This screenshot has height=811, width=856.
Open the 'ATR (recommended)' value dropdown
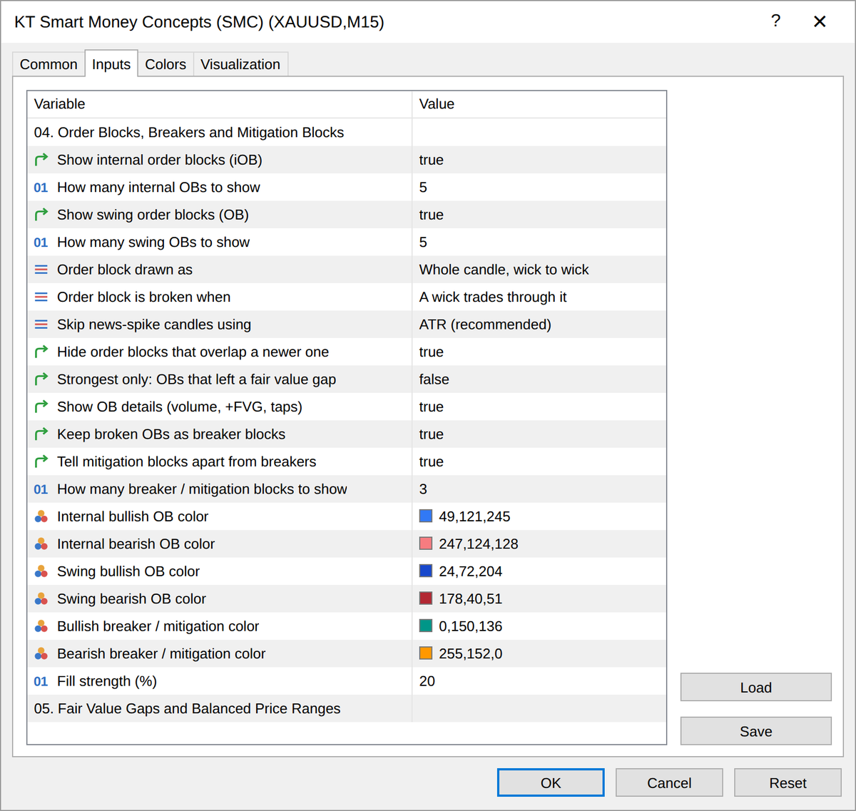coord(539,325)
